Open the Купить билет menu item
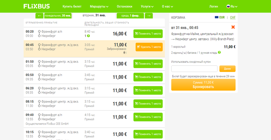 72,6
